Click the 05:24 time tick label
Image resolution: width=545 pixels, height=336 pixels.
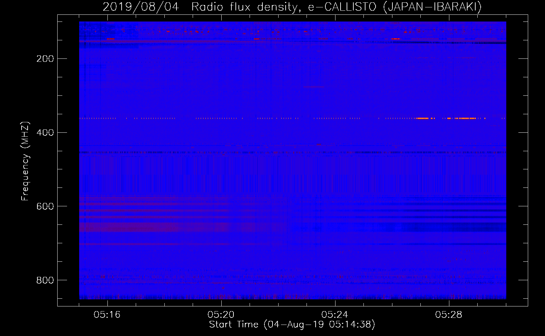pyautogui.click(x=335, y=315)
